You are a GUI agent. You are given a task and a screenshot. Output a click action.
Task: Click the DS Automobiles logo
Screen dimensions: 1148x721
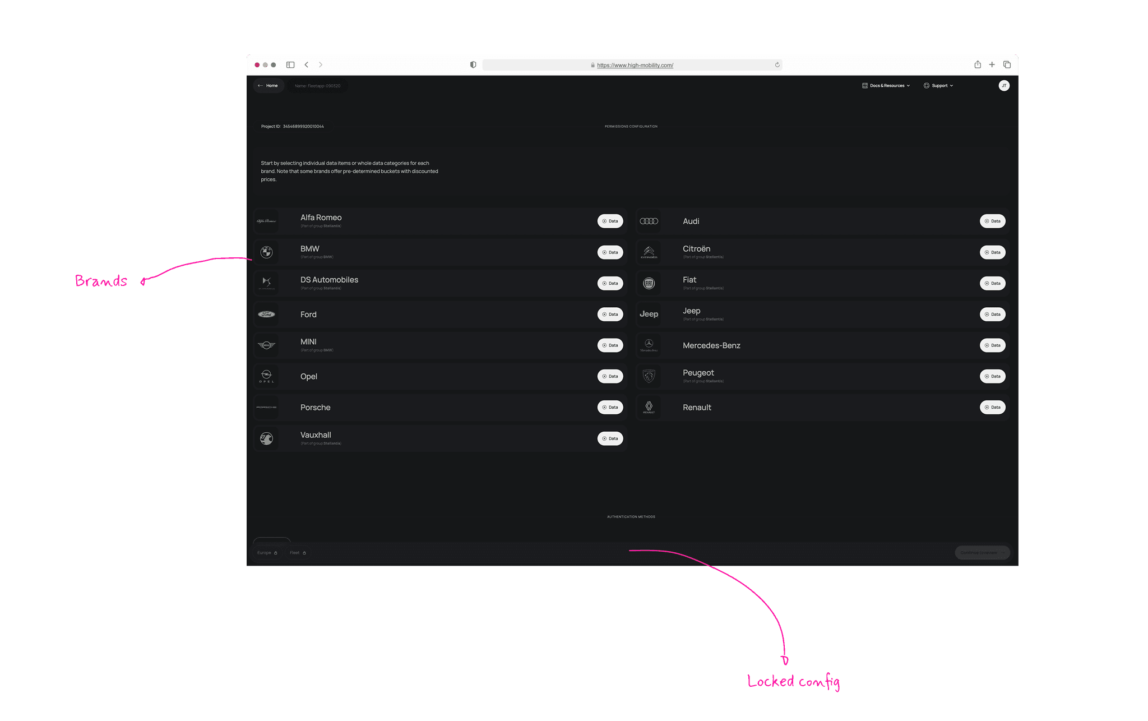point(267,283)
